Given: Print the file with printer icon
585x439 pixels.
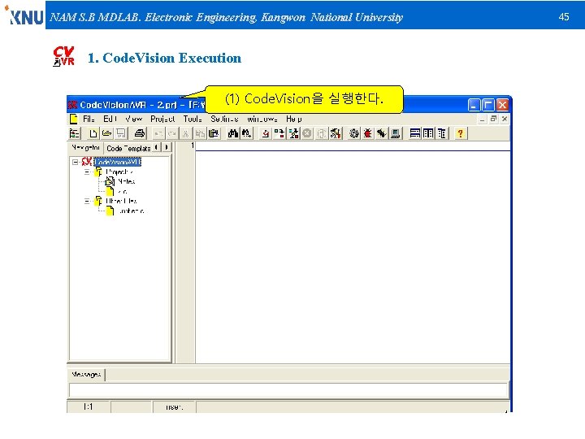Looking at the screenshot, I should 140,133.
